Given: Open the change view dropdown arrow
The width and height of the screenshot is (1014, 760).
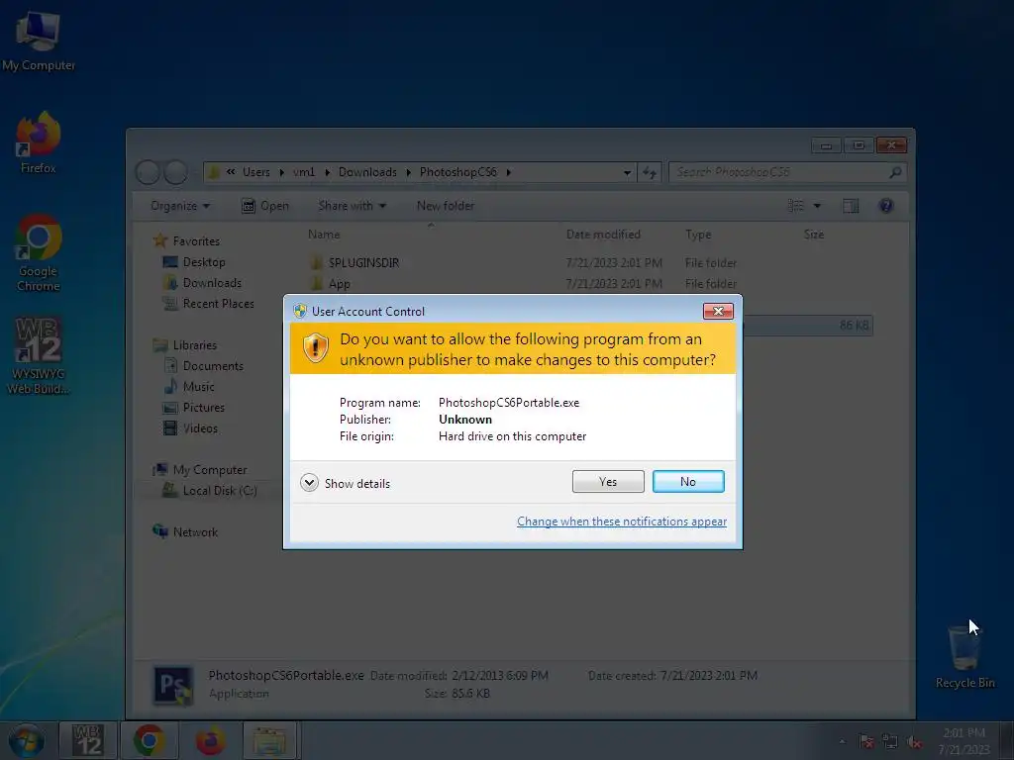Looking at the screenshot, I should [x=817, y=206].
